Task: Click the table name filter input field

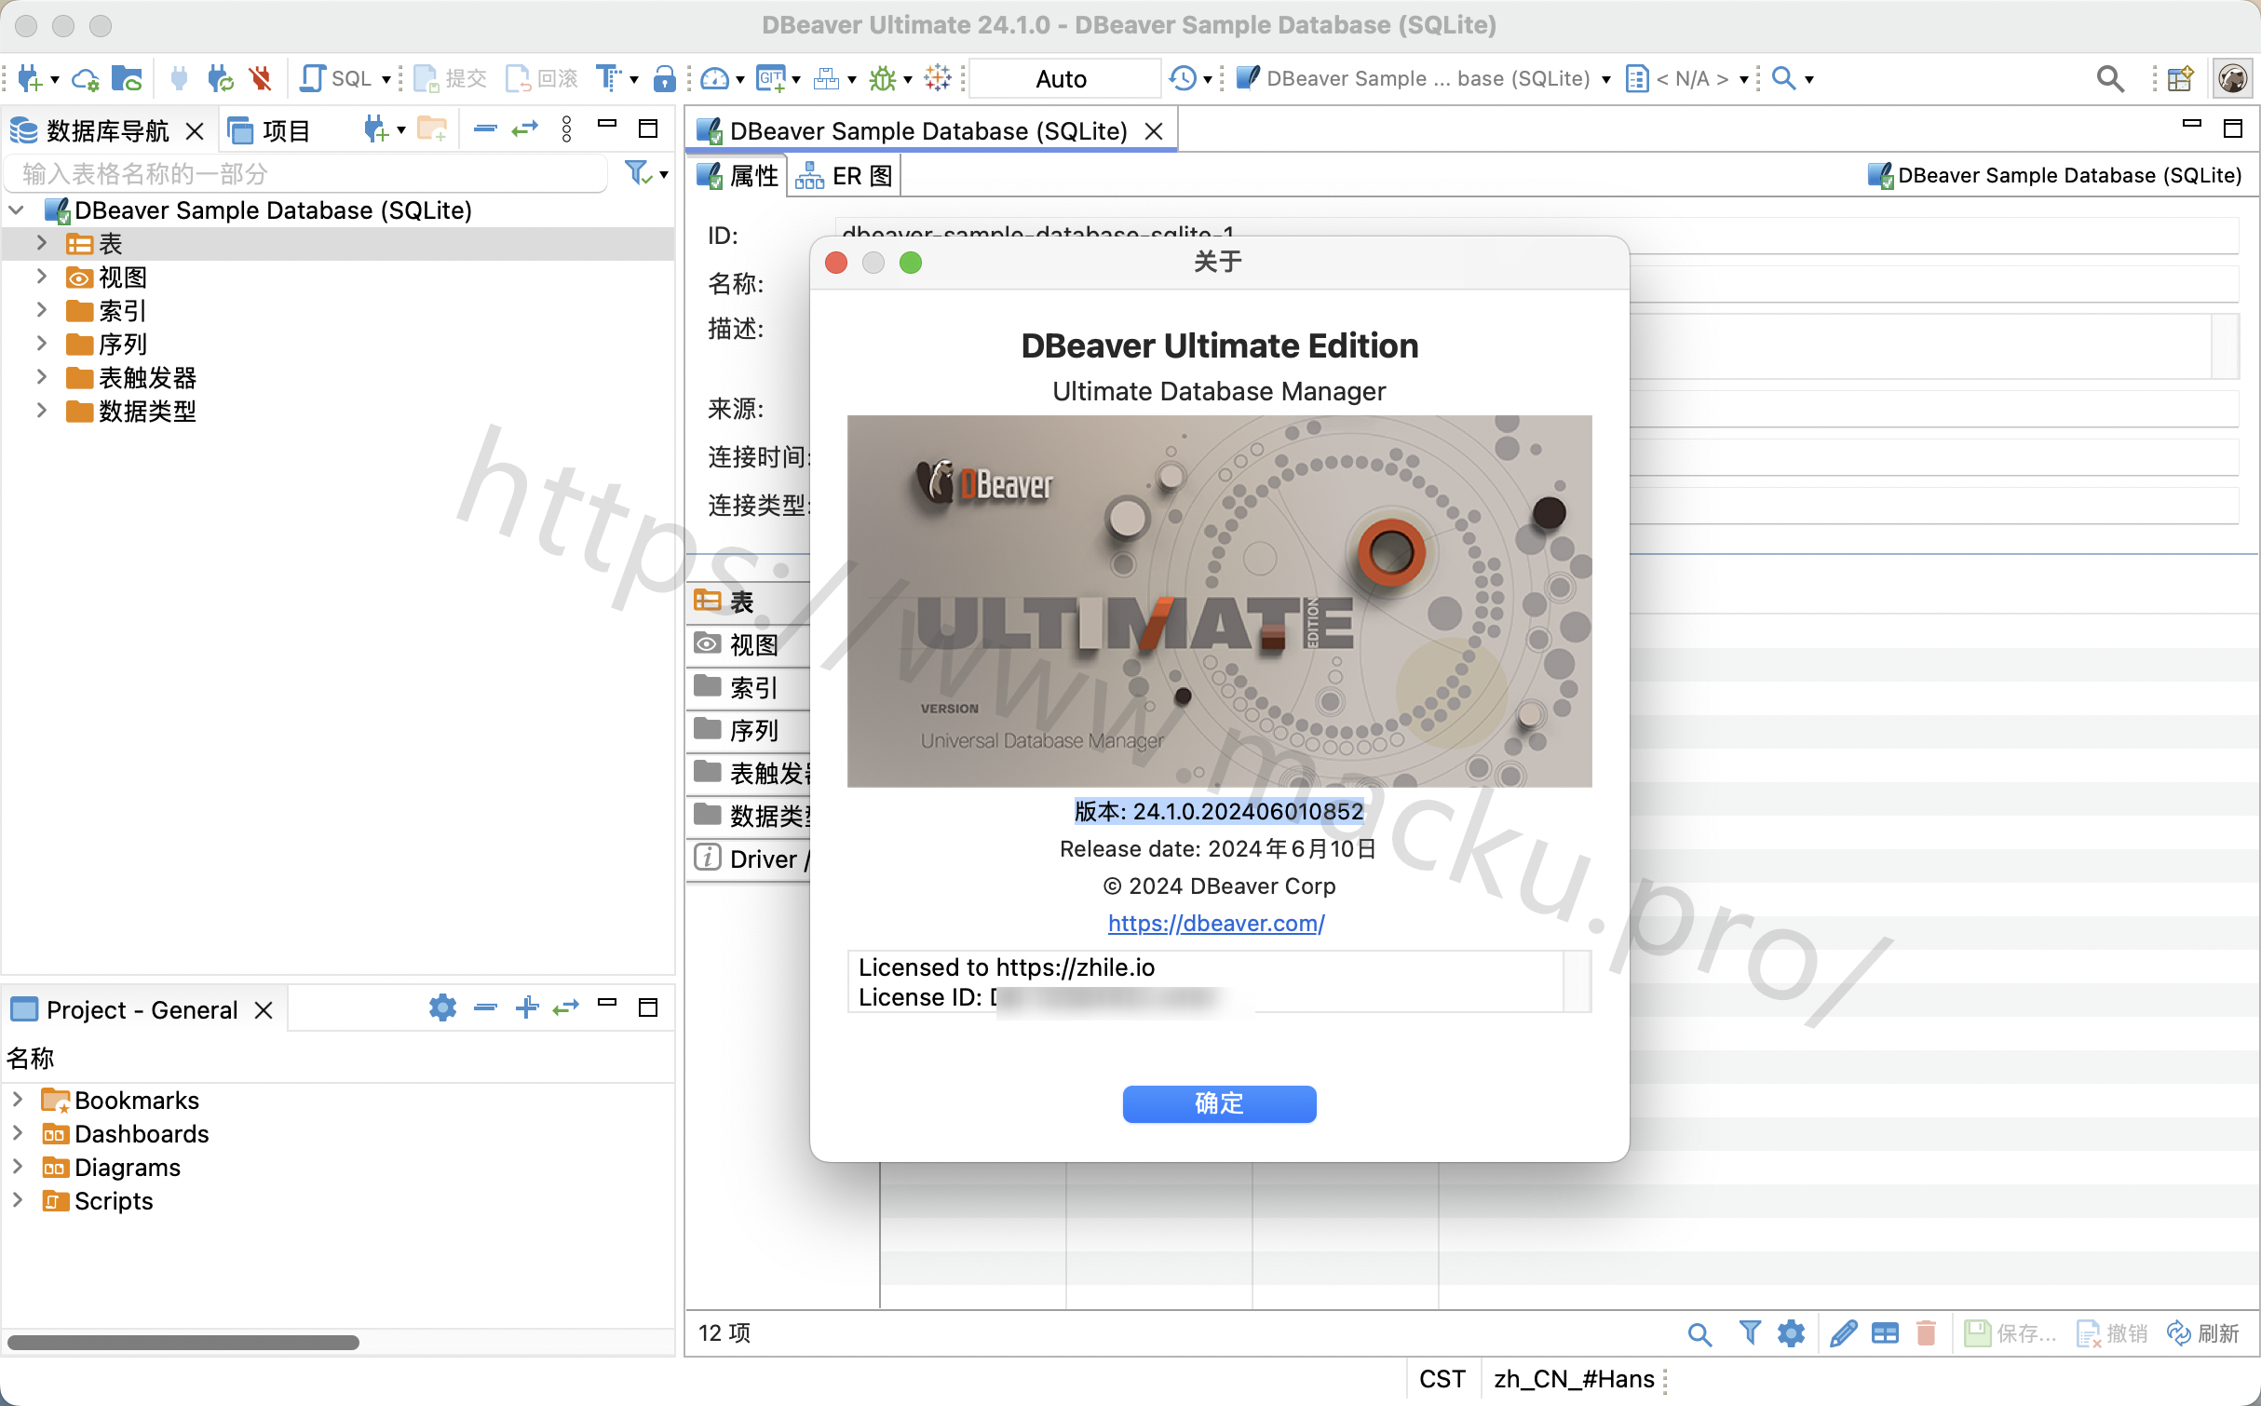Action: click(307, 174)
